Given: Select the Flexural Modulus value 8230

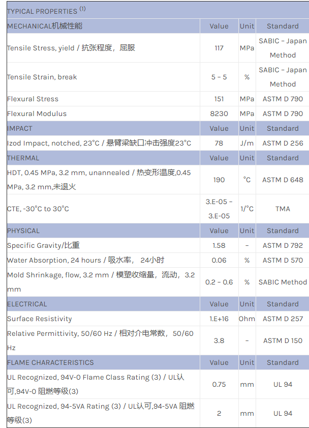Looking at the screenshot, I should tap(219, 113).
